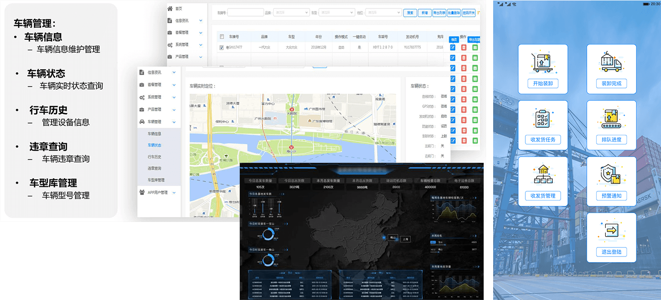Click the blue edit icon in first row
The image size is (661, 300).
pos(452,47)
